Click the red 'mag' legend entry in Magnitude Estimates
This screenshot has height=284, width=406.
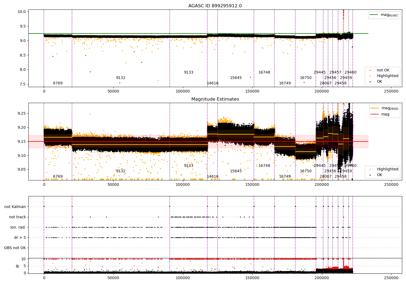coord(385,114)
